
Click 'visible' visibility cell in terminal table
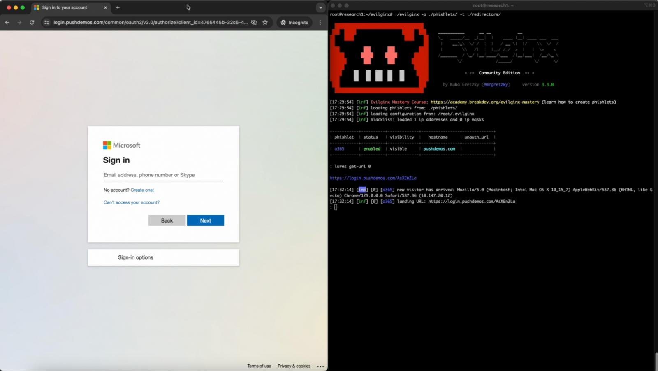point(398,149)
